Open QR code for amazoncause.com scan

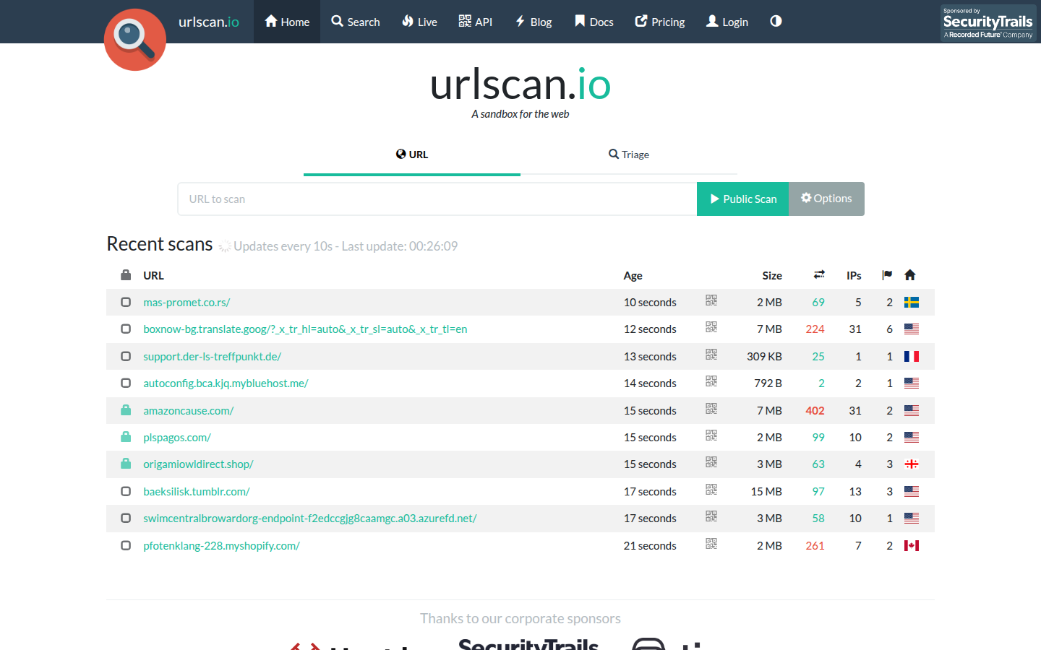711,409
